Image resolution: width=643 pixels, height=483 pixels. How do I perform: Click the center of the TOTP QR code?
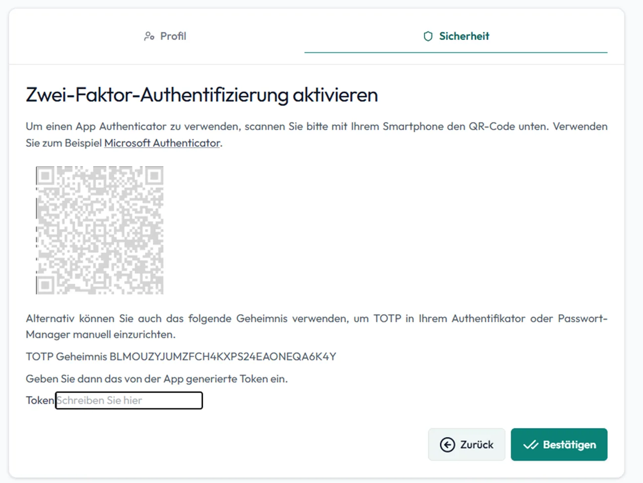click(x=99, y=230)
